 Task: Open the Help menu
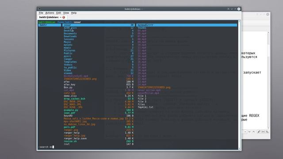coord(74,13)
